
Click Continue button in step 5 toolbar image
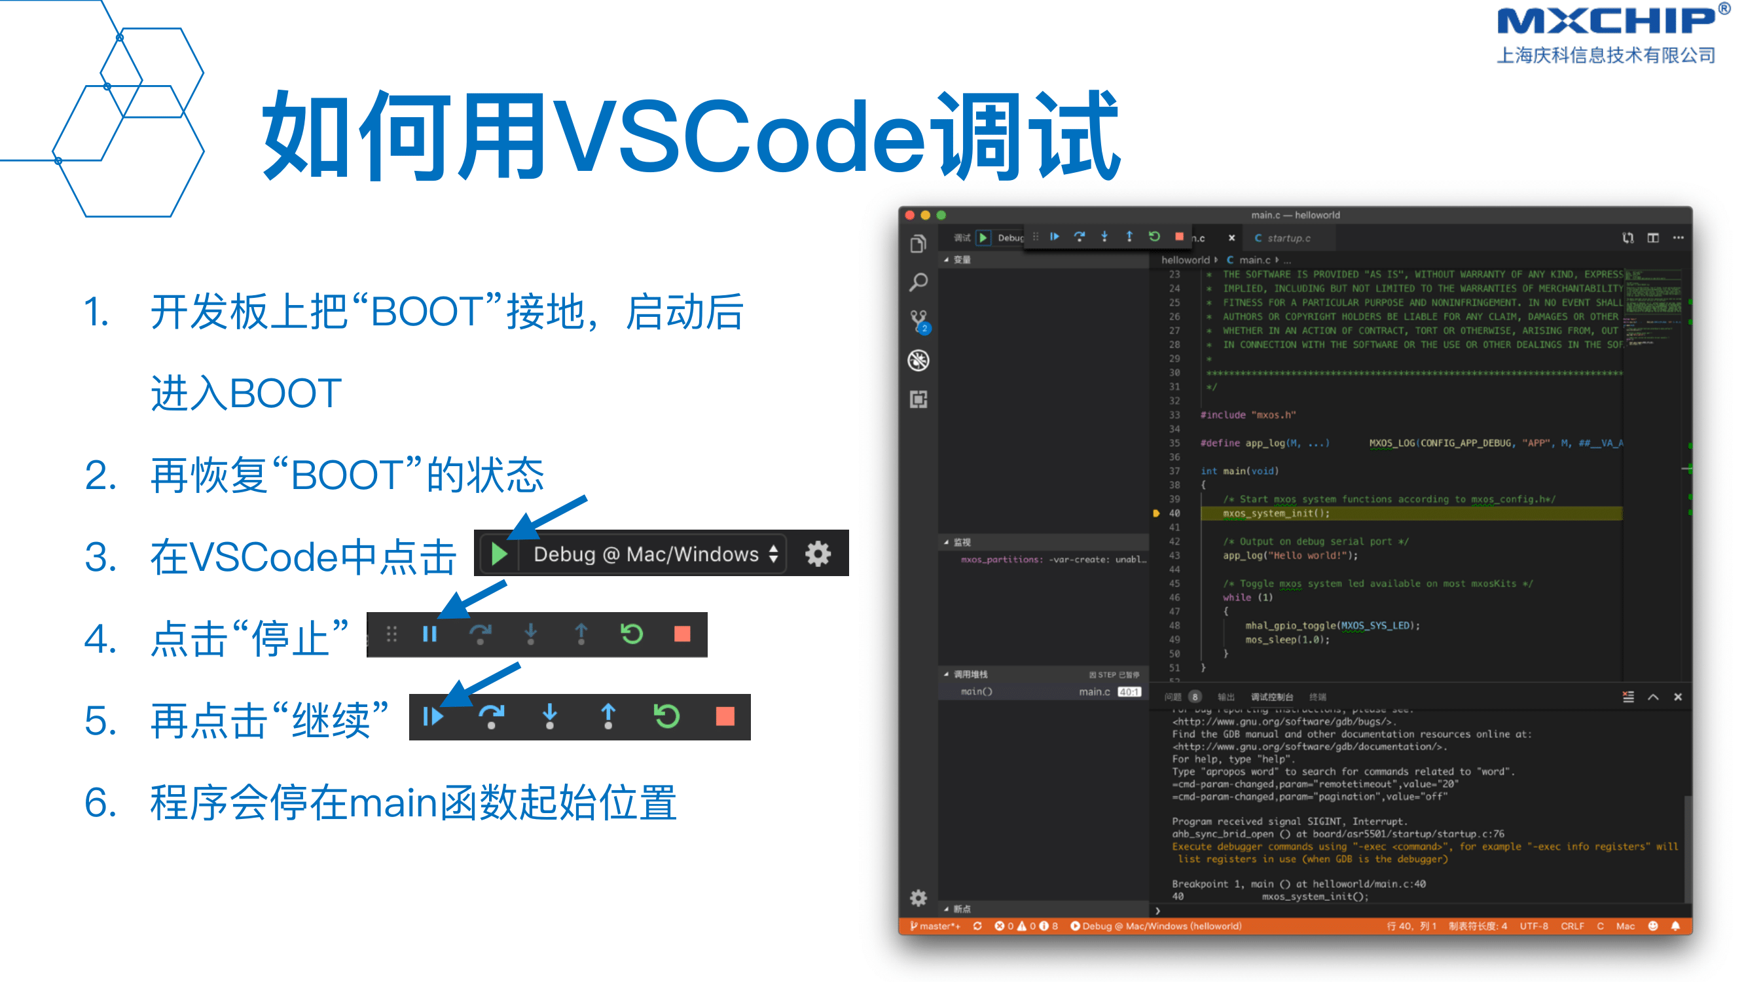pyautogui.click(x=433, y=716)
